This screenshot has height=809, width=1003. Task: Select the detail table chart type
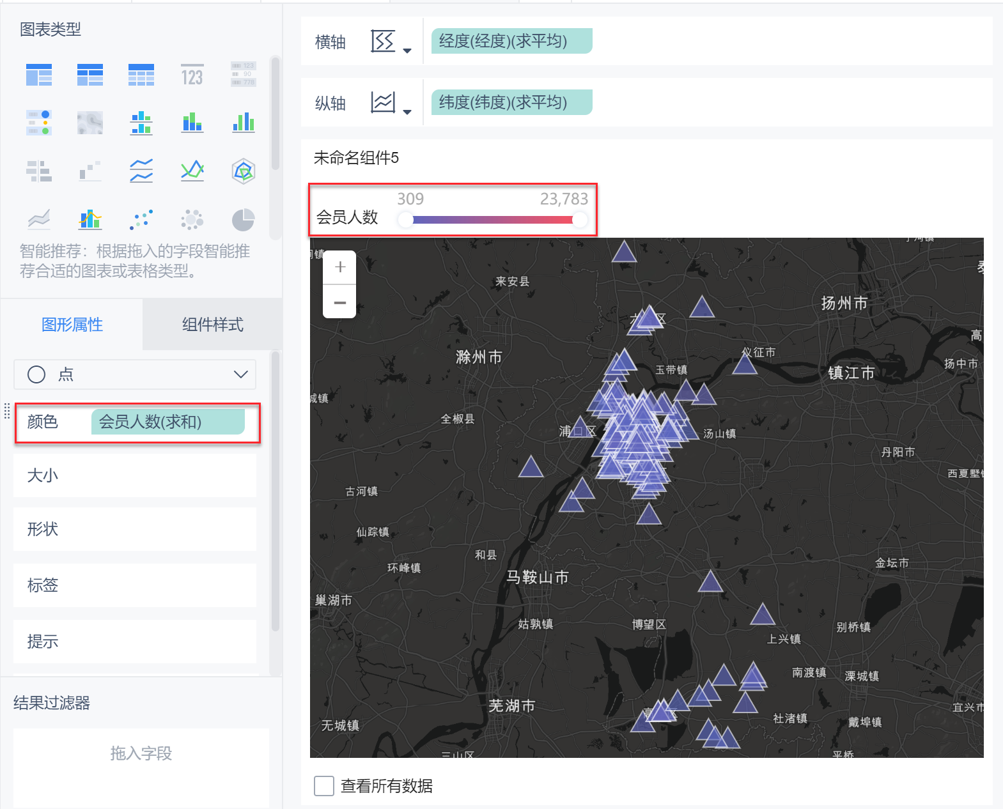(141, 75)
